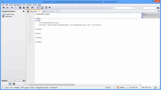The height and width of the screenshot is (90, 161).
Task: Open the Project menu
Action: (29, 5)
